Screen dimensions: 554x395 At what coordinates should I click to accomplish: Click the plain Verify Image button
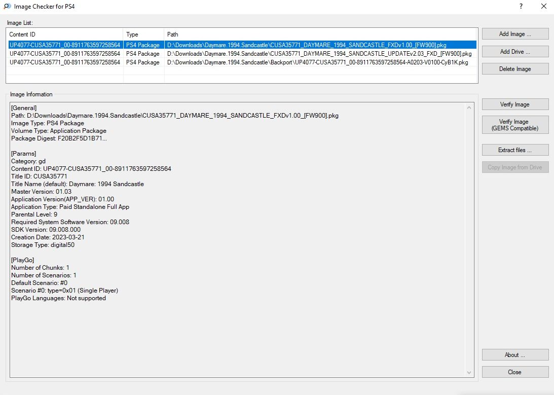[x=515, y=104]
